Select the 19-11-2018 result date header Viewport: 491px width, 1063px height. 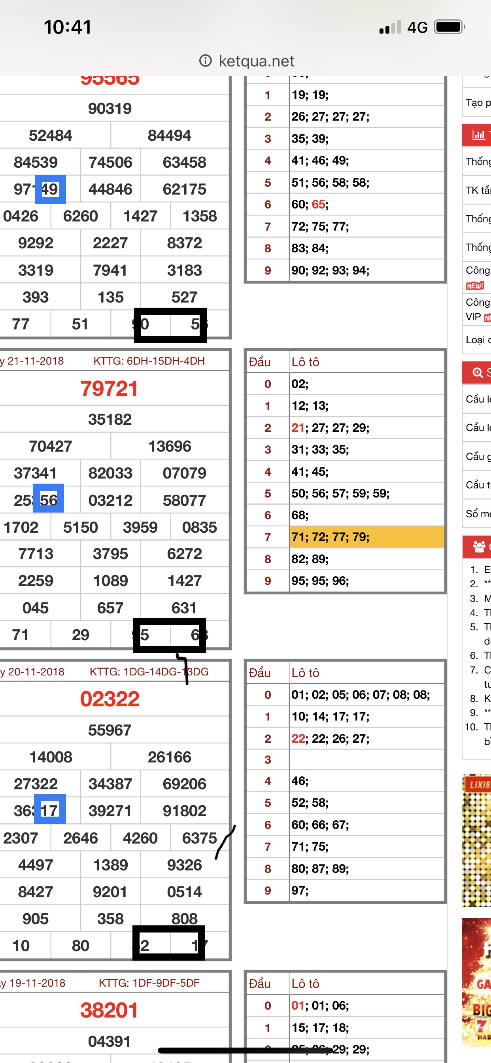click(32, 983)
